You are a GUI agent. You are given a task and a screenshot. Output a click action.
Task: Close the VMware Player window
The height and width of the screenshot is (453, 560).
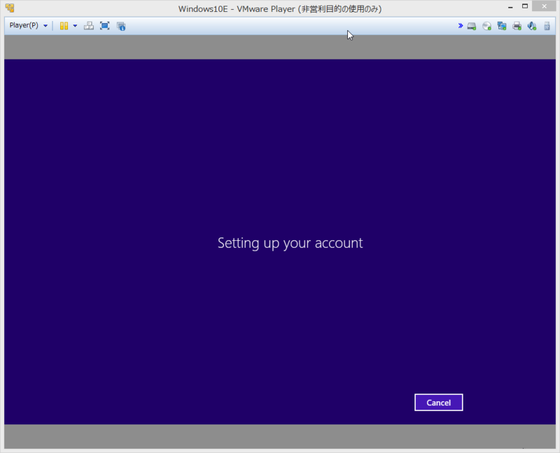(544, 6)
